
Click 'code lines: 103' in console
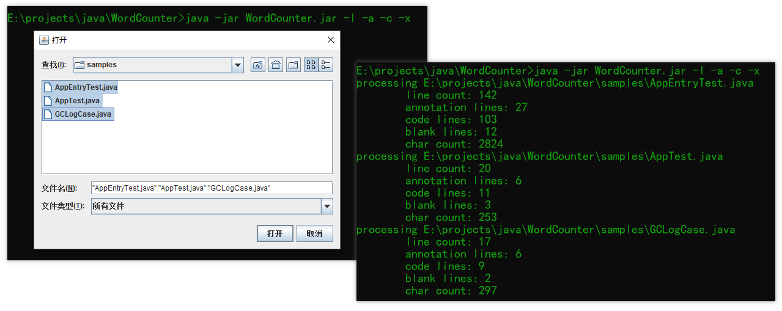pyautogui.click(x=451, y=120)
